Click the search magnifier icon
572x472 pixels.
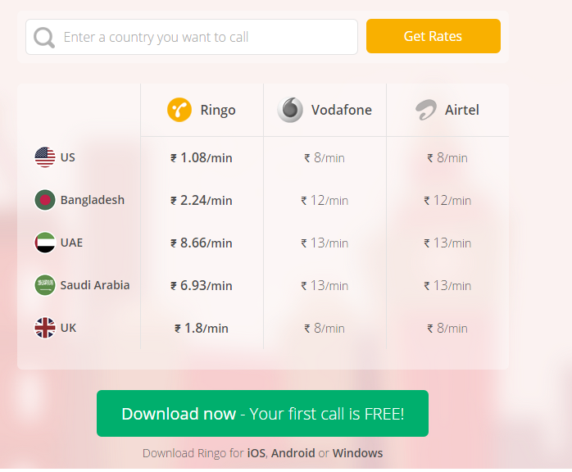[x=44, y=37]
